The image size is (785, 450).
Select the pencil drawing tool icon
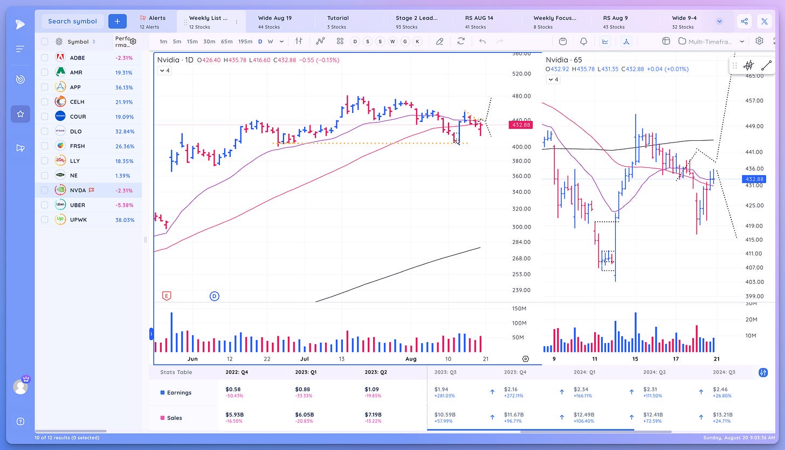[439, 41]
